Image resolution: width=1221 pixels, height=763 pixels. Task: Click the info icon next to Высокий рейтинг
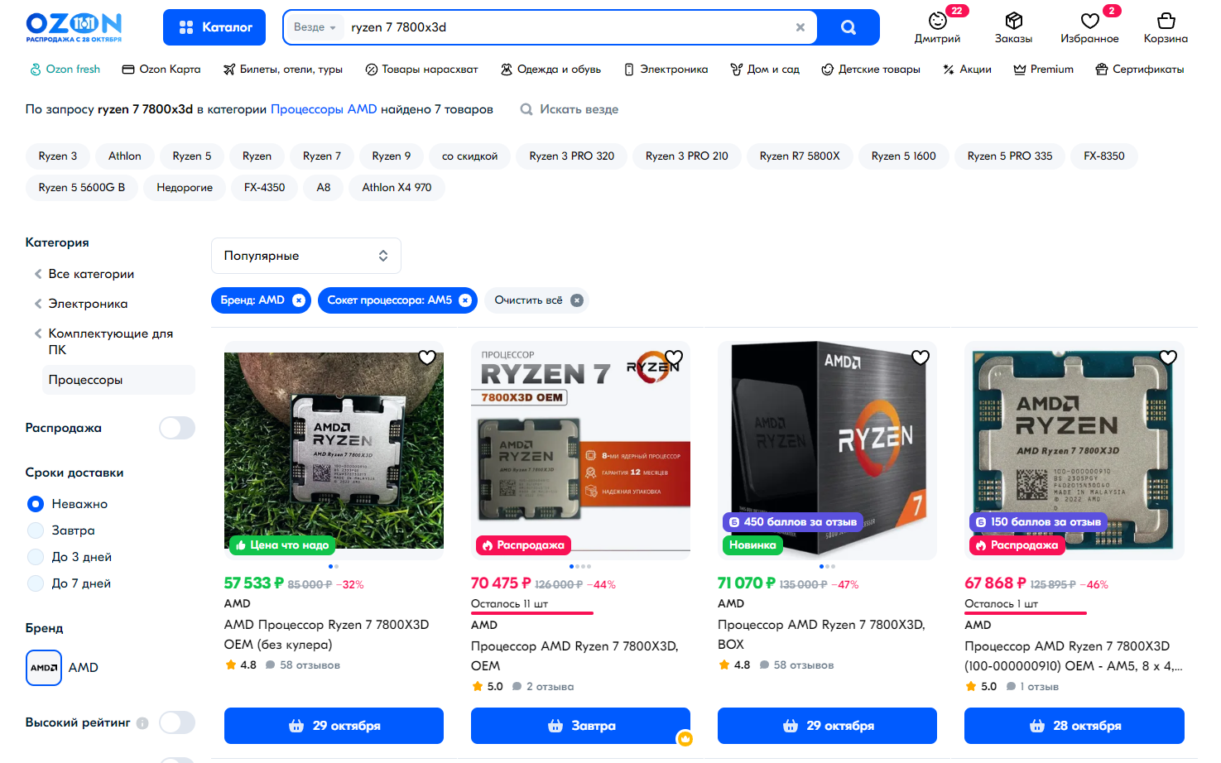tap(142, 723)
